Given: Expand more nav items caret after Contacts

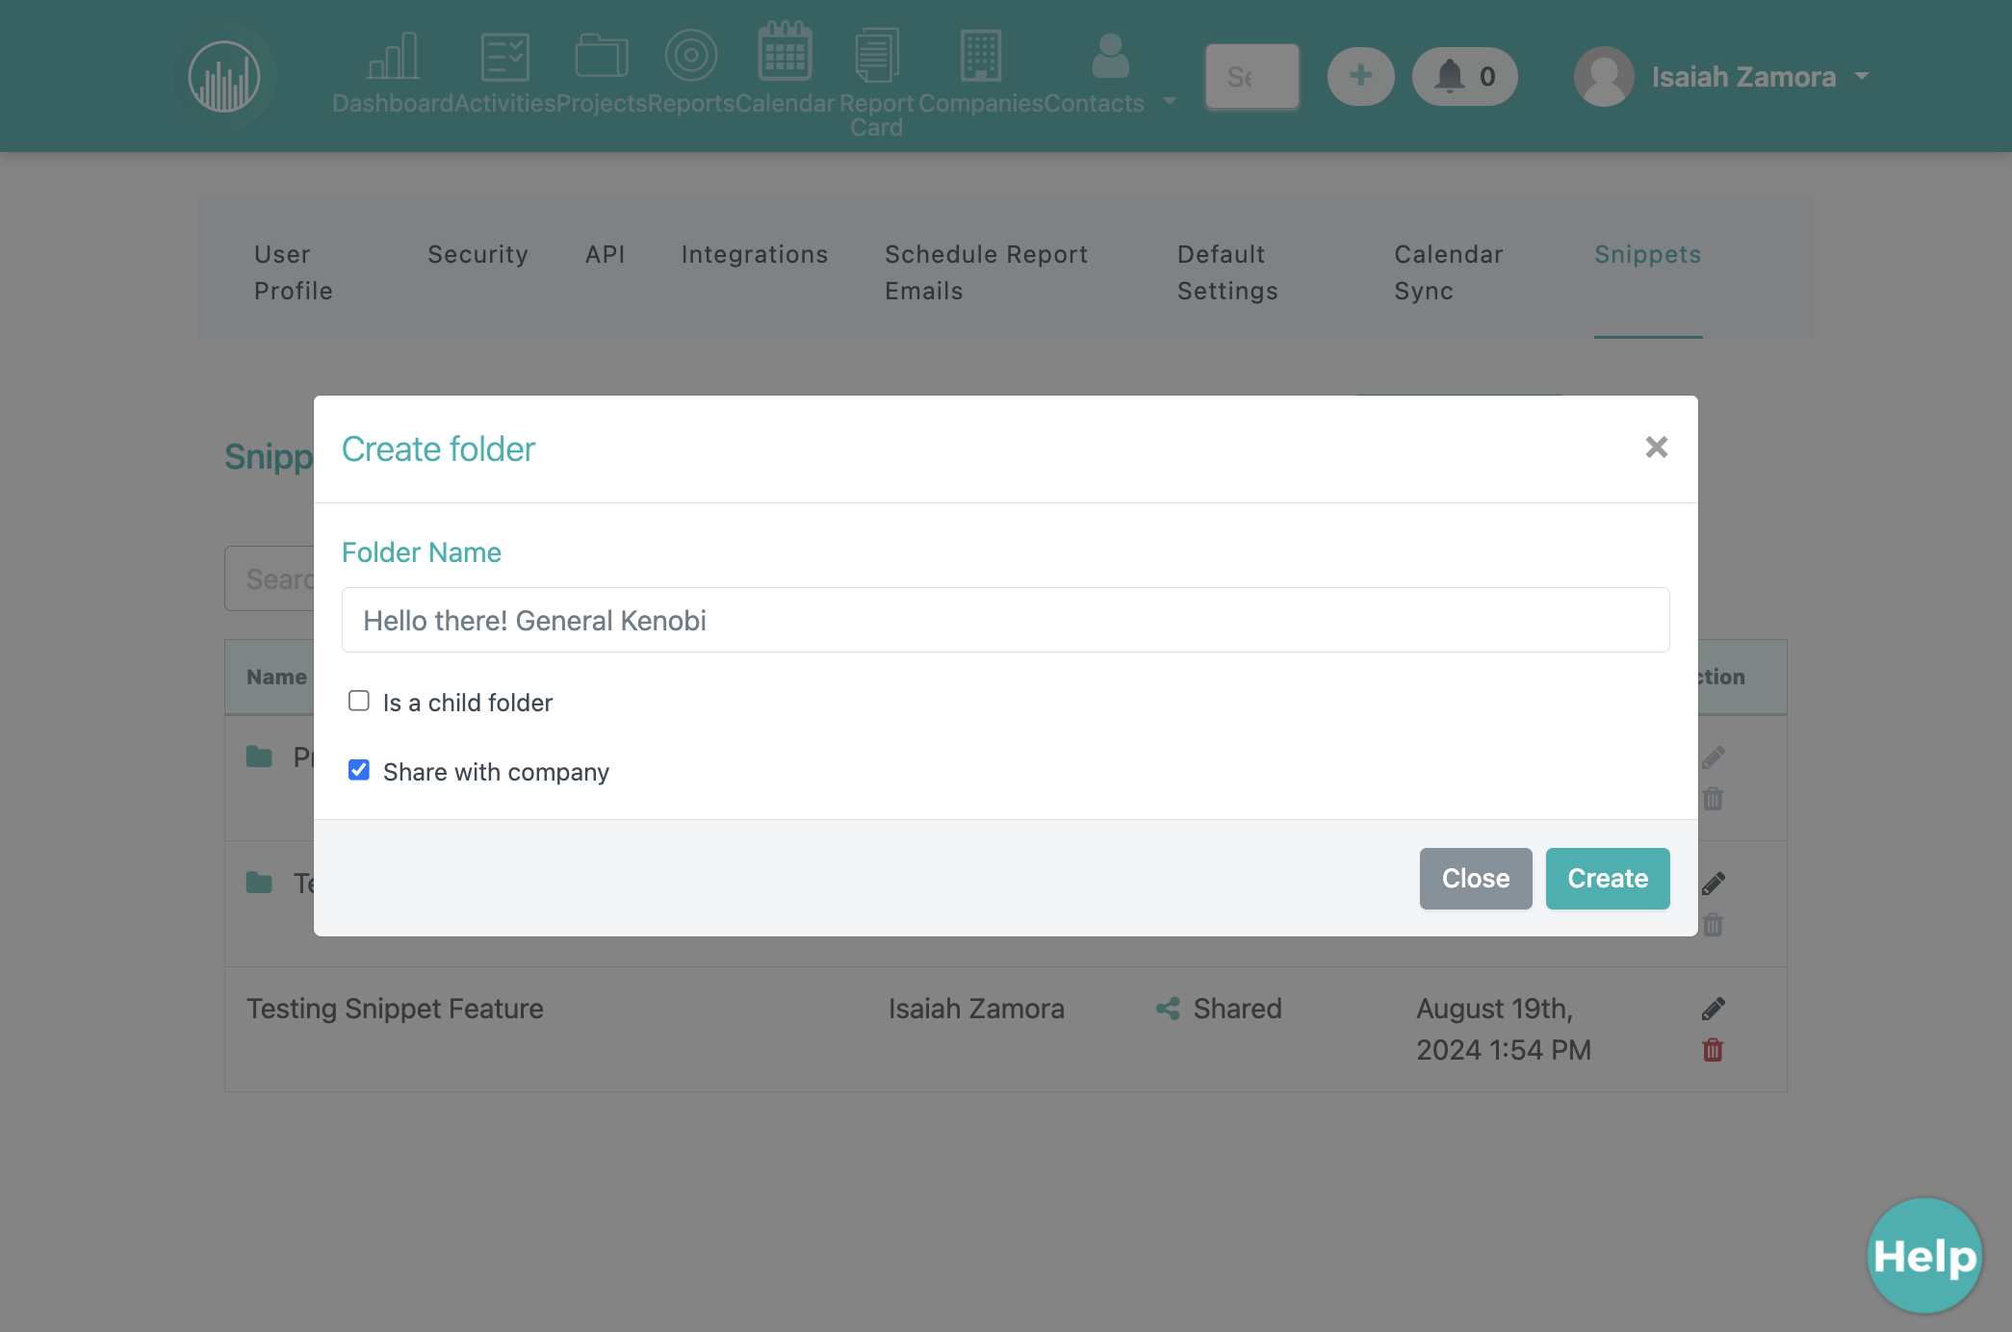Looking at the screenshot, I should [x=1170, y=101].
